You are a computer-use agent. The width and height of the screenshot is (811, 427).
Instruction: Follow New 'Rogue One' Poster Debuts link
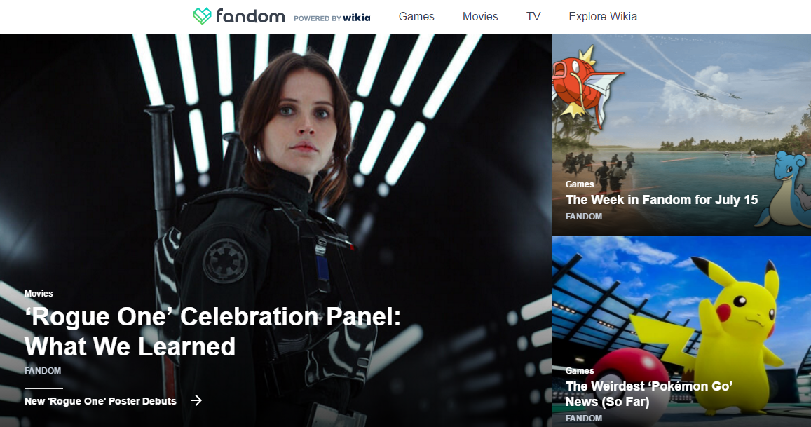[x=100, y=401]
